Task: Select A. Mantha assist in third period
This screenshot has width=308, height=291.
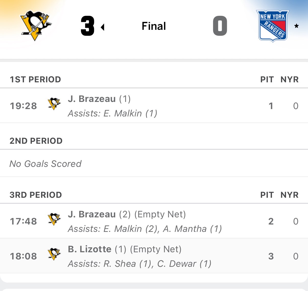Action: tap(185, 229)
